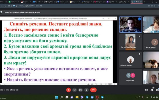Show the participants list with 14 people

[152, 90]
